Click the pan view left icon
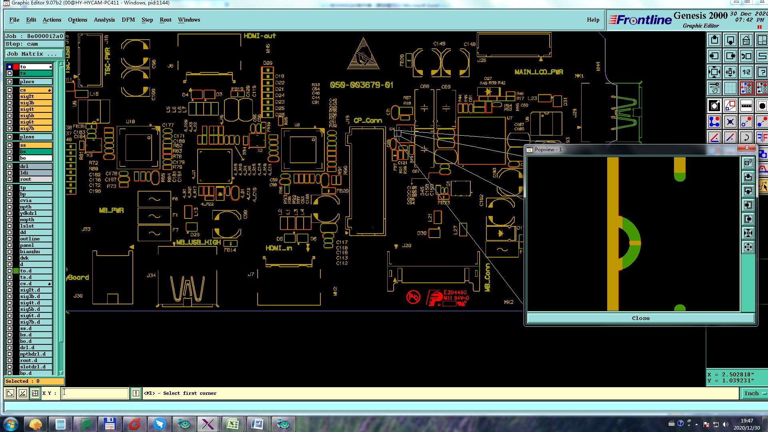 tap(714, 56)
